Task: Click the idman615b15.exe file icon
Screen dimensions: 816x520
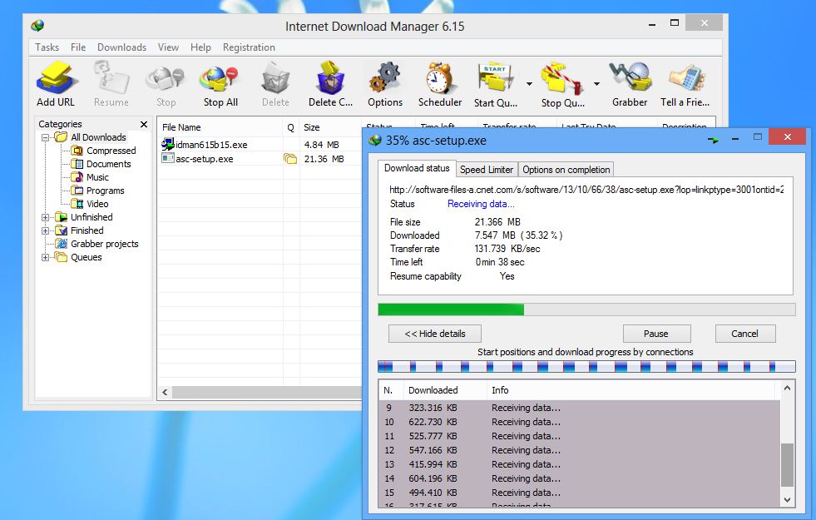Action: [x=167, y=144]
